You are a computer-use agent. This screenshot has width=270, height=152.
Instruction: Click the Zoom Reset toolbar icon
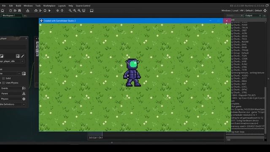pos(75,11)
